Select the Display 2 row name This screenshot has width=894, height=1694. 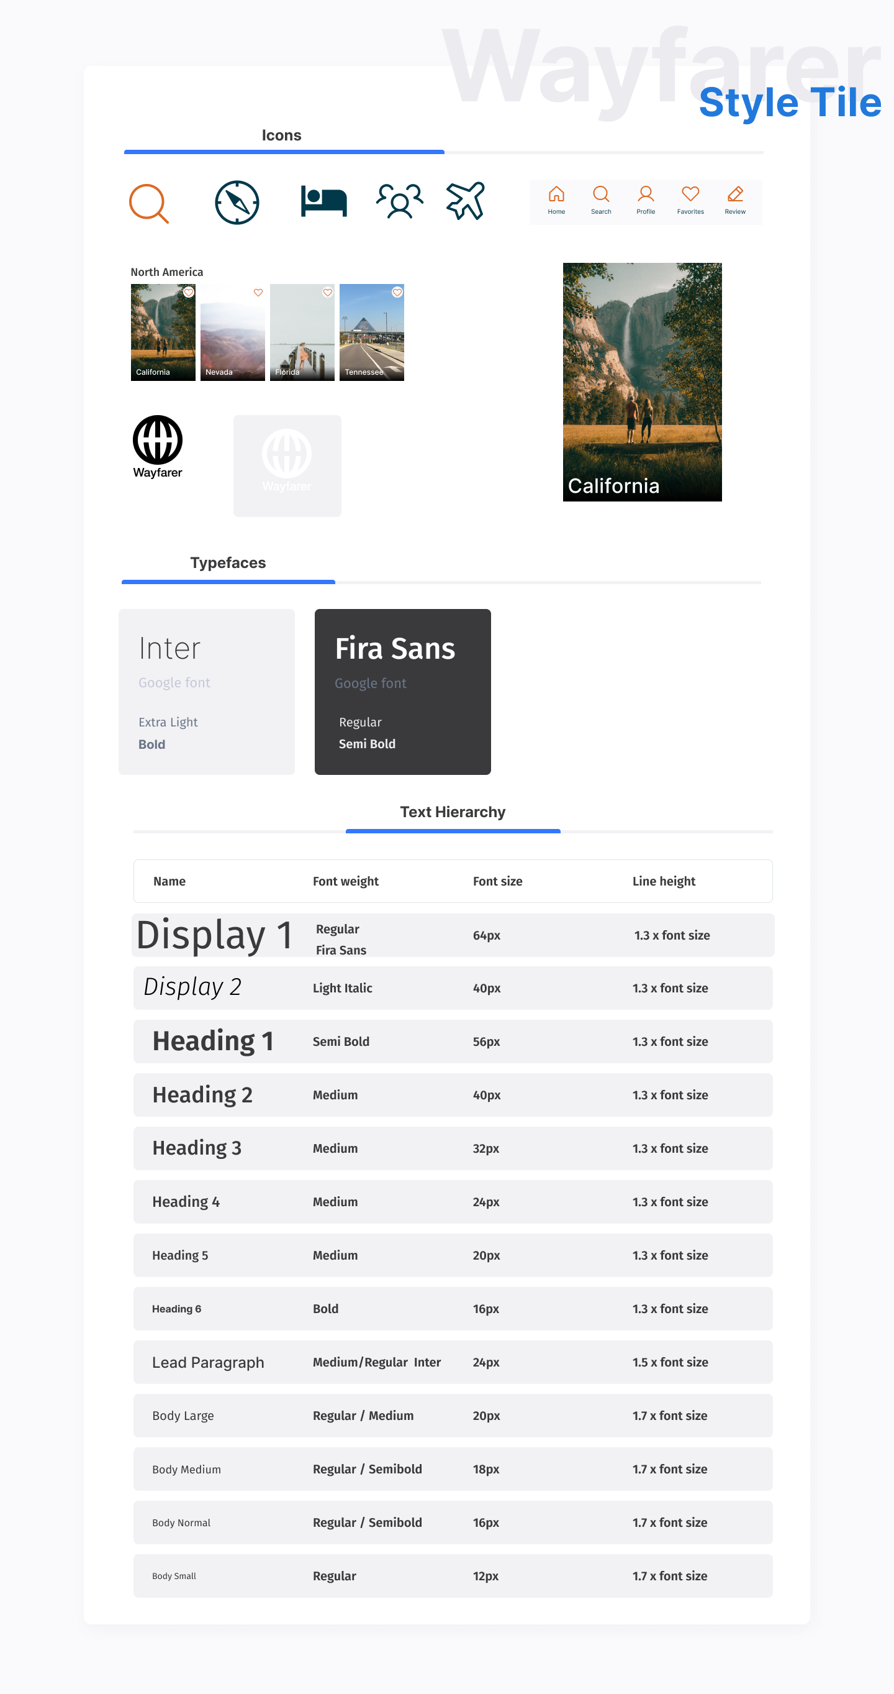[x=192, y=987]
